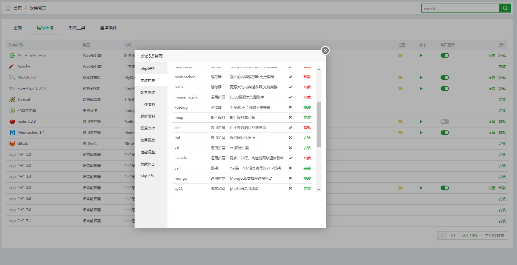This screenshot has width=517, height=265.
Task: Install the intl extension
Action: [x=307, y=138]
